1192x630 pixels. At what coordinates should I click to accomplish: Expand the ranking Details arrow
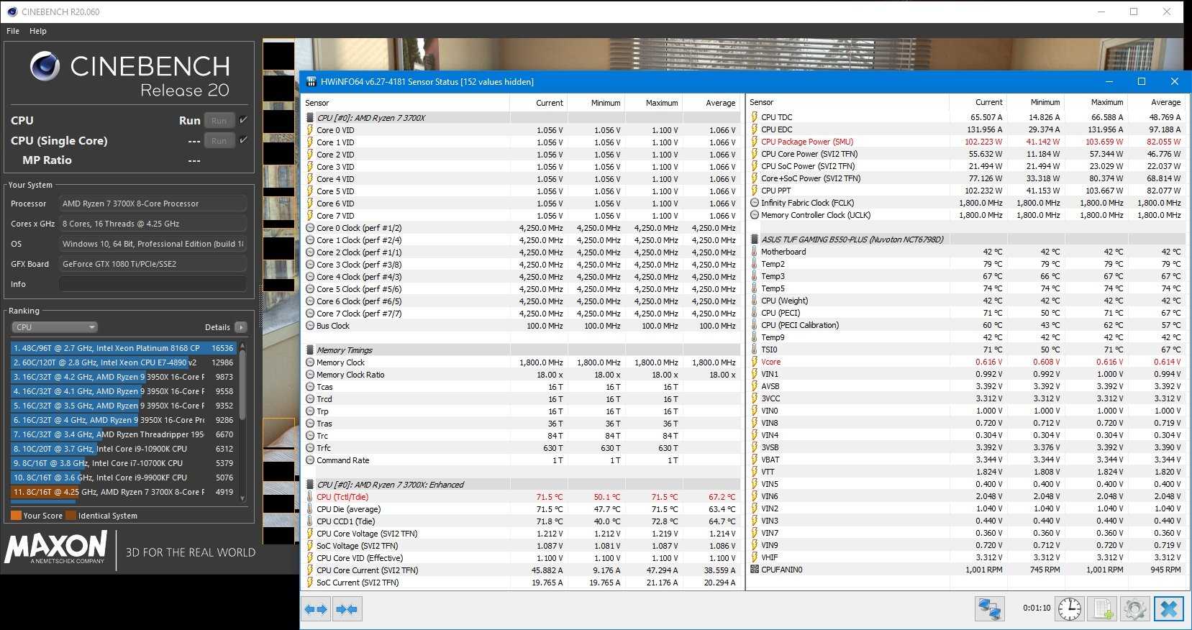[x=241, y=327]
